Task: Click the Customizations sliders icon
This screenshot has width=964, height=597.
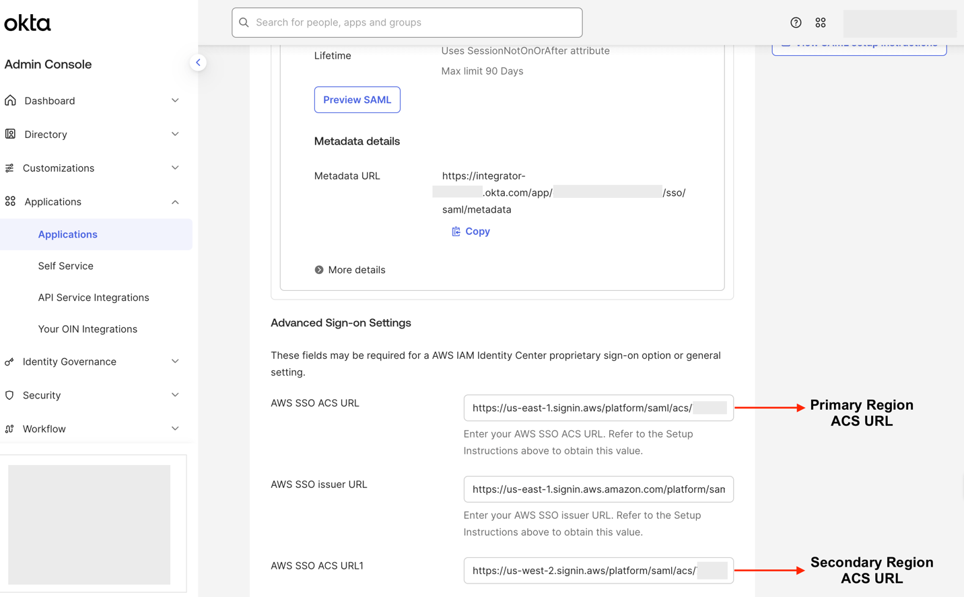Action: pyautogui.click(x=9, y=168)
